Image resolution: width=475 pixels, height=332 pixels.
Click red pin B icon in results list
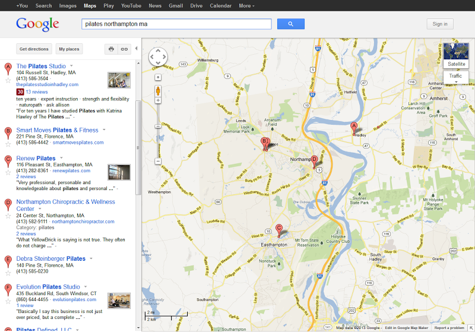click(8, 133)
